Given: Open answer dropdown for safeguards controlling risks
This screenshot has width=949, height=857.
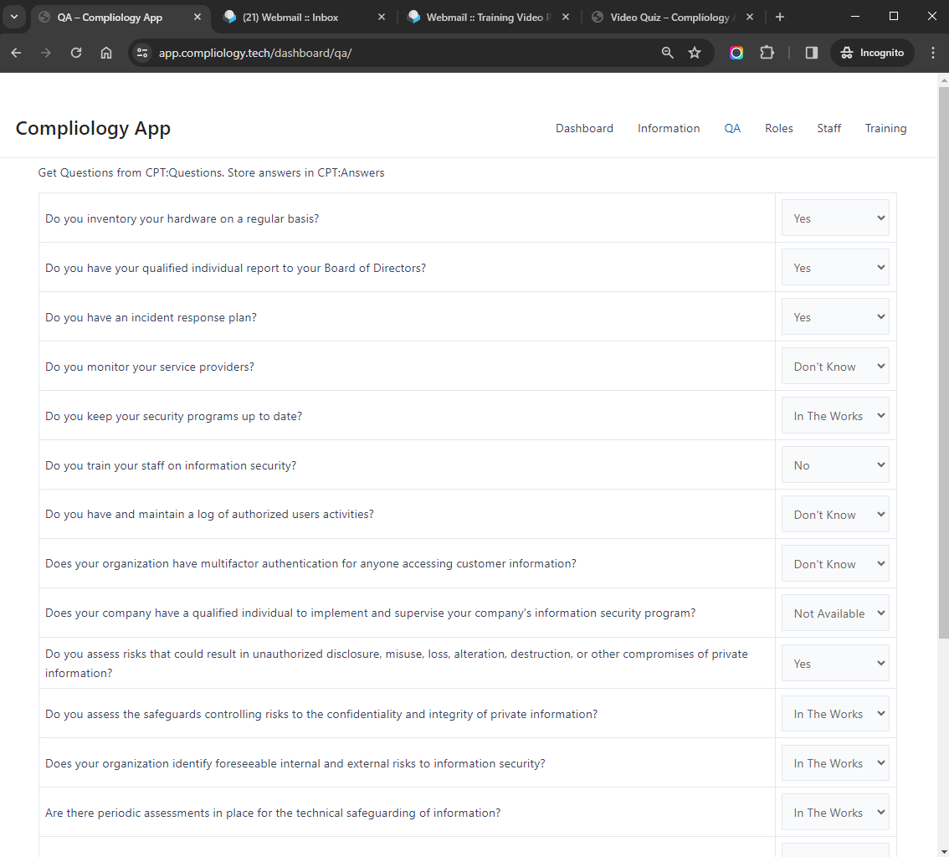Looking at the screenshot, I should click(835, 714).
